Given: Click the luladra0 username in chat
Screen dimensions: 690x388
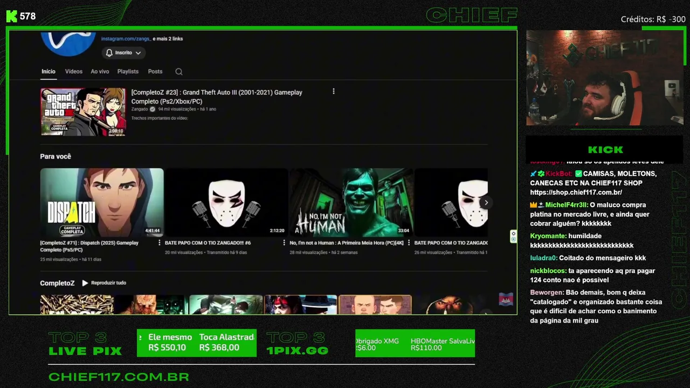Looking at the screenshot, I should coord(543,258).
